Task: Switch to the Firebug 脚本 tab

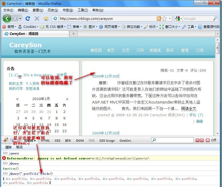Action: (x=68, y=141)
